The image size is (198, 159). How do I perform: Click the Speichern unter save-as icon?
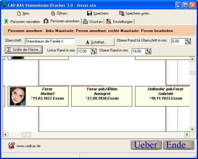[122, 13]
